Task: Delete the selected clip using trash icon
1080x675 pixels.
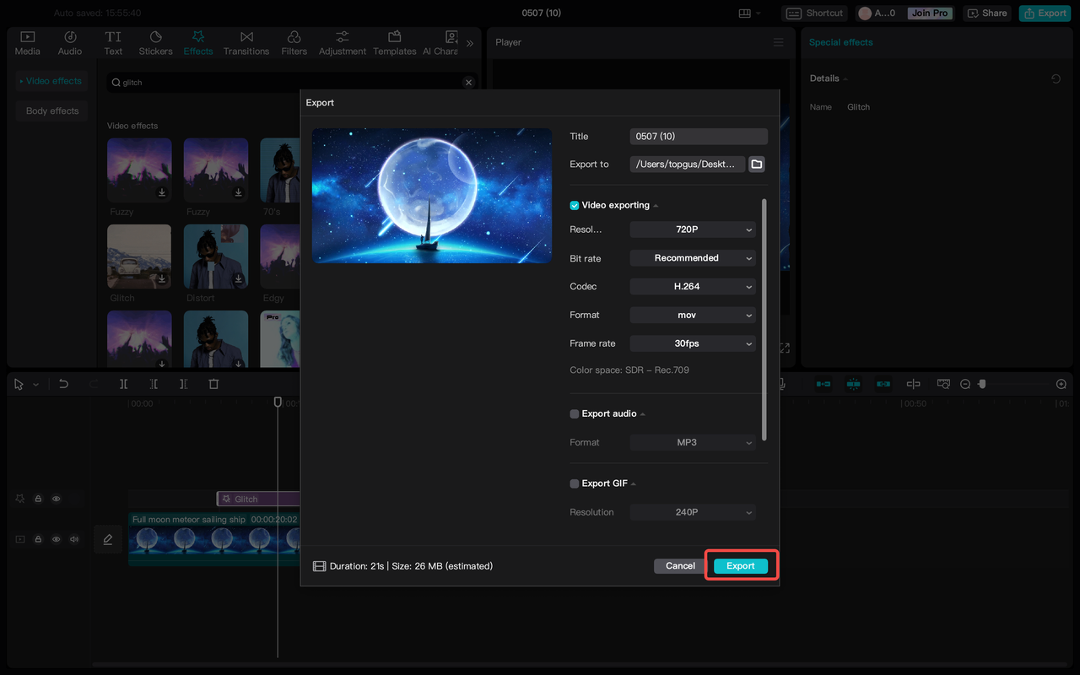Action: pyautogui.click(x=213, y=384)
